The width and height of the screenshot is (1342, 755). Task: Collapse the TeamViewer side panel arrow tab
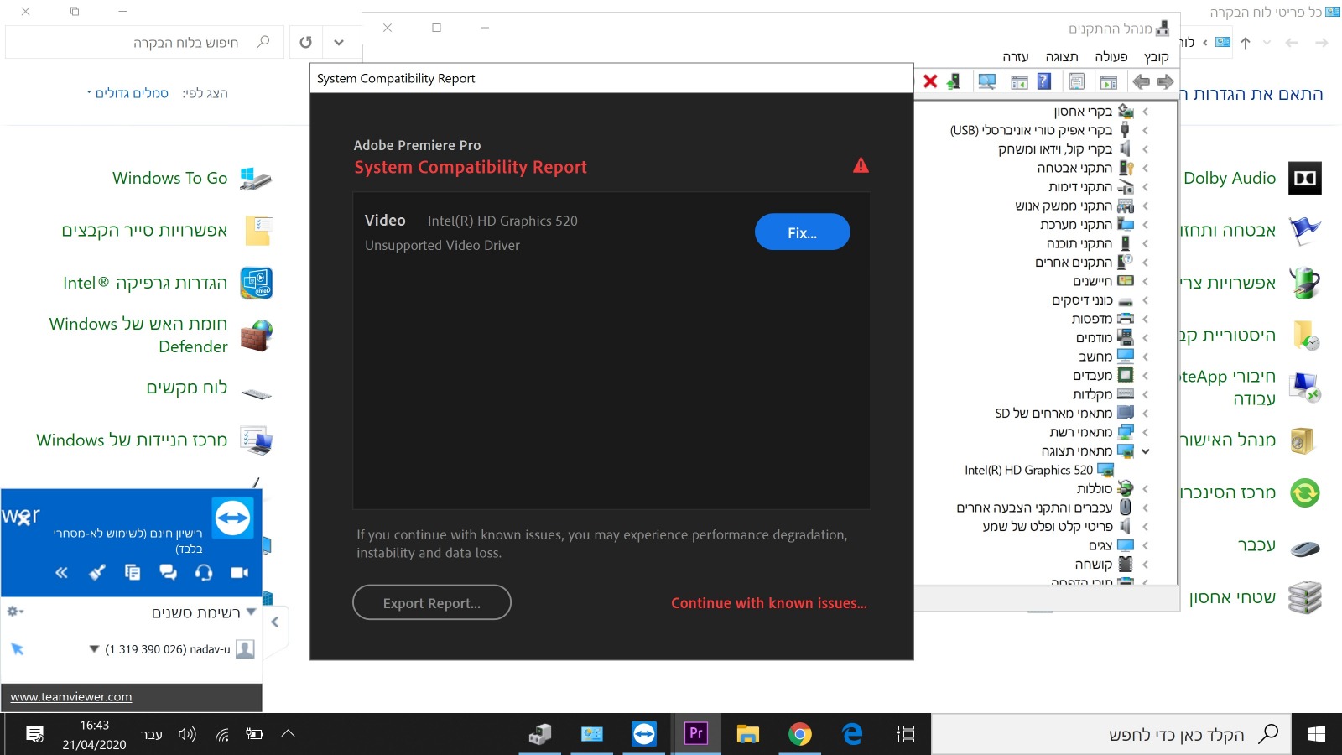tap(275, 622)
